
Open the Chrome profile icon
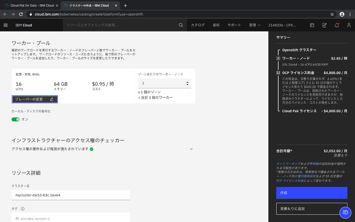(x=342, y=14)
